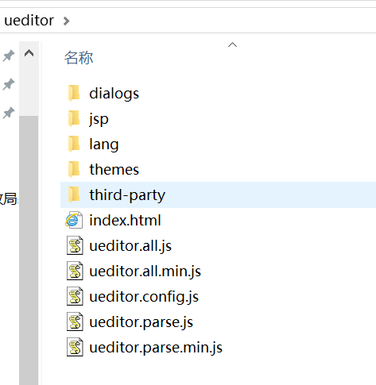Click the jsp folder icon

coord(74,118)
